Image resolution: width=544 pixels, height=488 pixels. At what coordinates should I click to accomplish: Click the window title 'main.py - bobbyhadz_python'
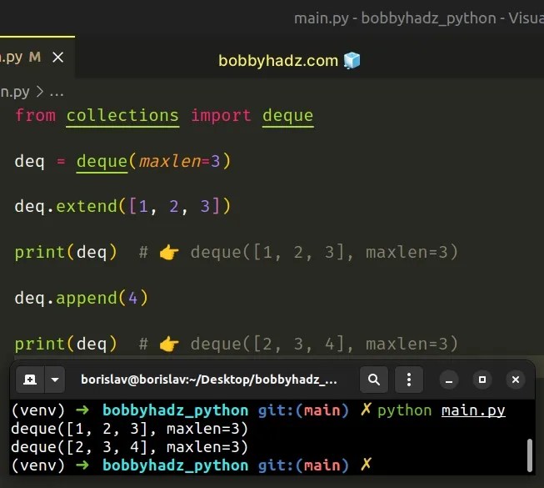click(395, 18)
